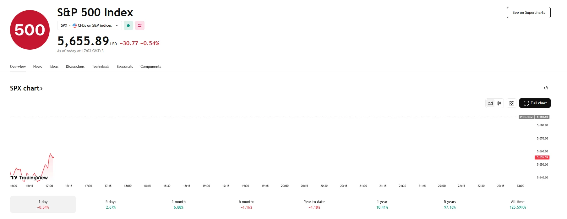This screenshot has height=219, width=567.
Task: Switch chart to candlestick view
Action: (x=499, y=103)
